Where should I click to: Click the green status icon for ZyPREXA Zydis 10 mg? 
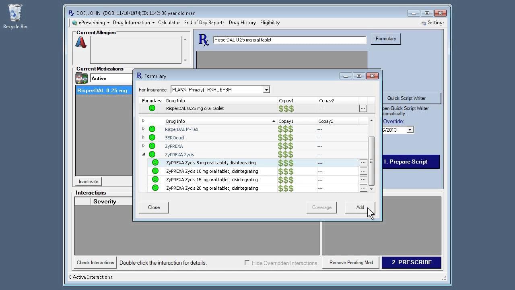tap(155, 171)
